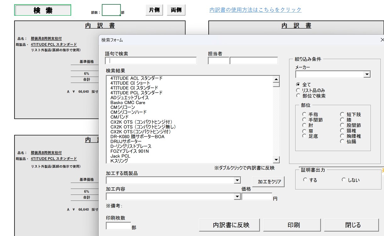Click the first 担当者 input box
This screenshot has width=384, height=236.
point(218,61)
